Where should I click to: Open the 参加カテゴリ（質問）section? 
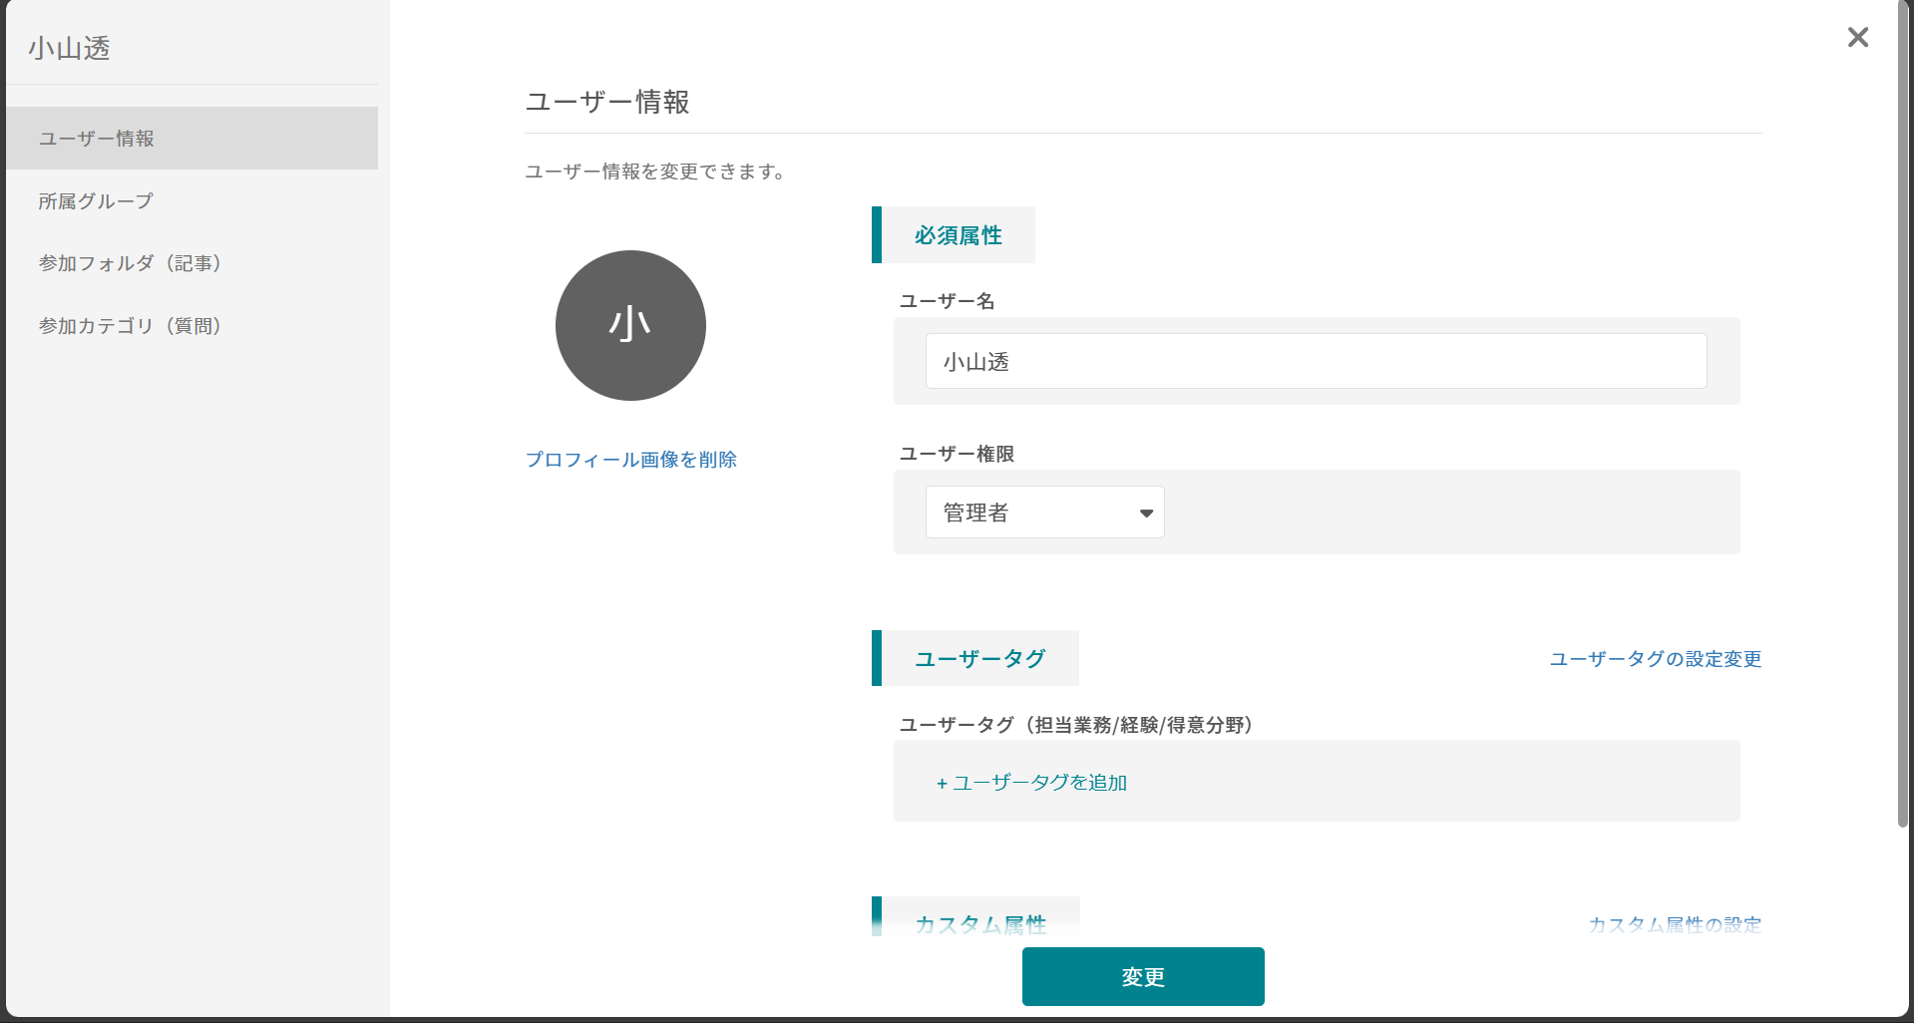click(x=130, y=325)
